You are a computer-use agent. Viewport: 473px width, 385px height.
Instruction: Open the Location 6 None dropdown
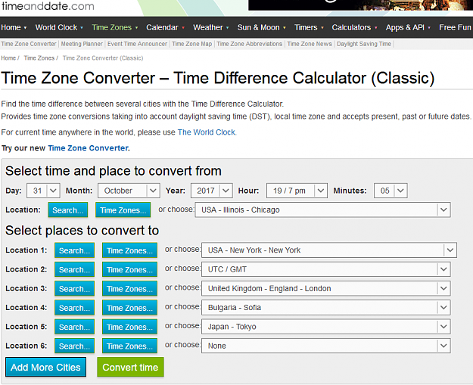click(326, 346)
